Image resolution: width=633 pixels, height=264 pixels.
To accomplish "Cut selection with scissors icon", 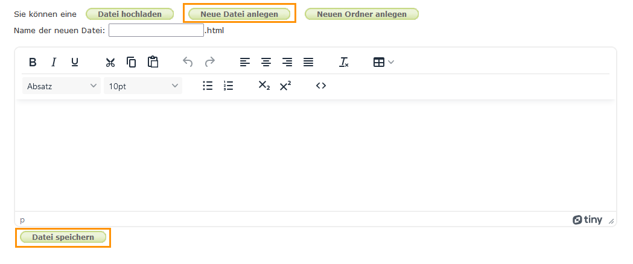I will coord(110,62).
